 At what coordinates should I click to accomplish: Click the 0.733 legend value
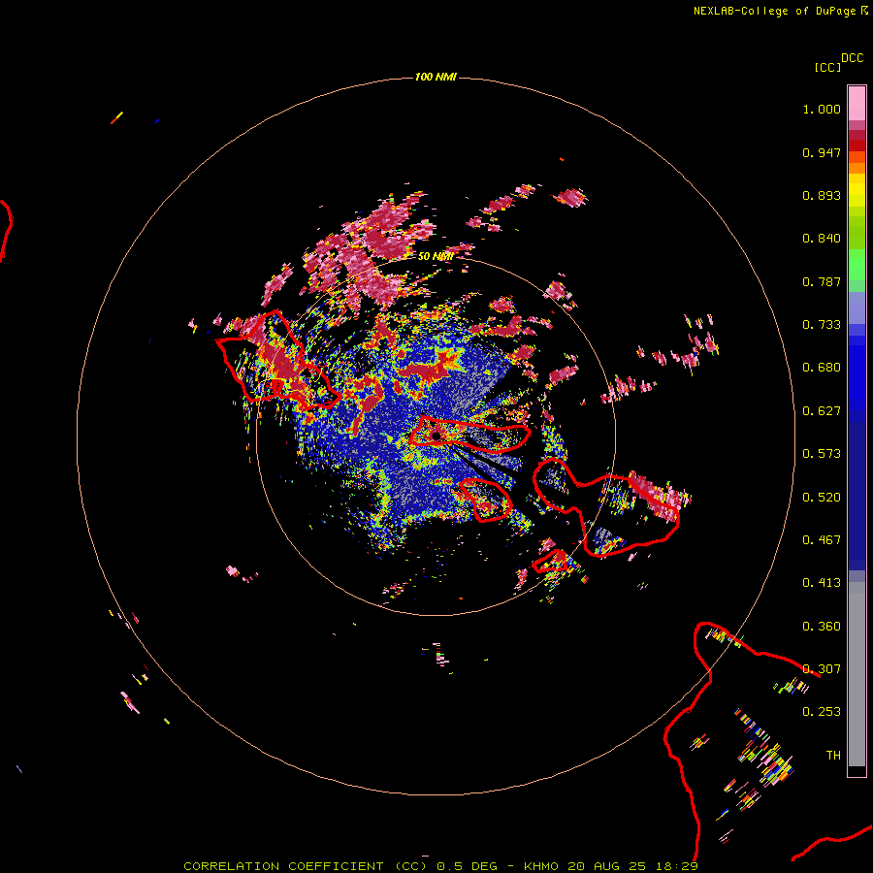[822, 325]
